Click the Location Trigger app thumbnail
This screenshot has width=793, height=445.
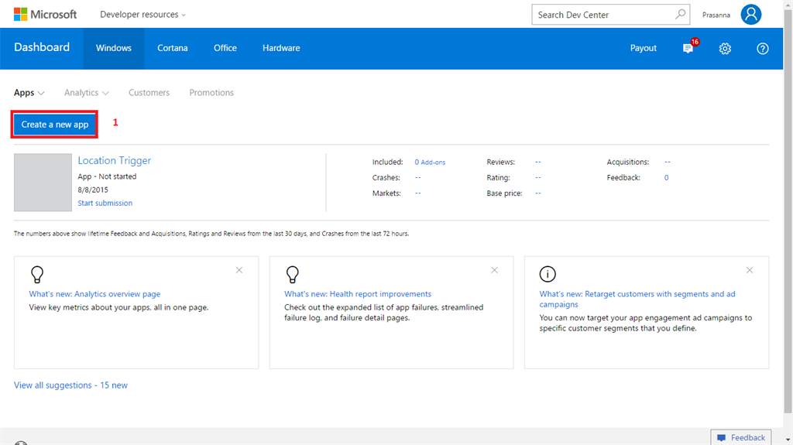(x=43, y=182)
